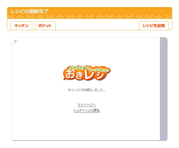Follow the マイページへ link
Image resolution: width=179 pixels, height=148 pixels.
click(x=87, y=105)
